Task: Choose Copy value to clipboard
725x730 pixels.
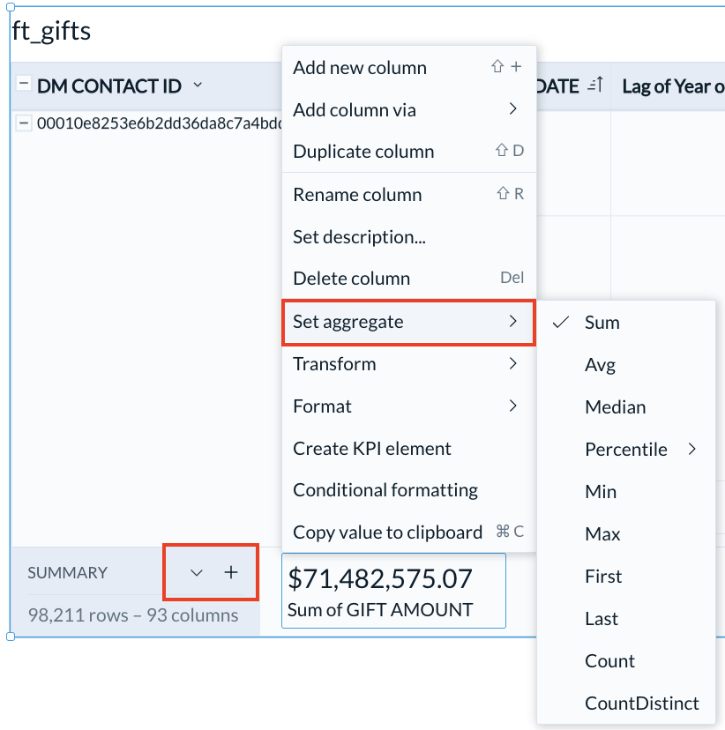Action: pyautogui.click(x=409, y=533)
